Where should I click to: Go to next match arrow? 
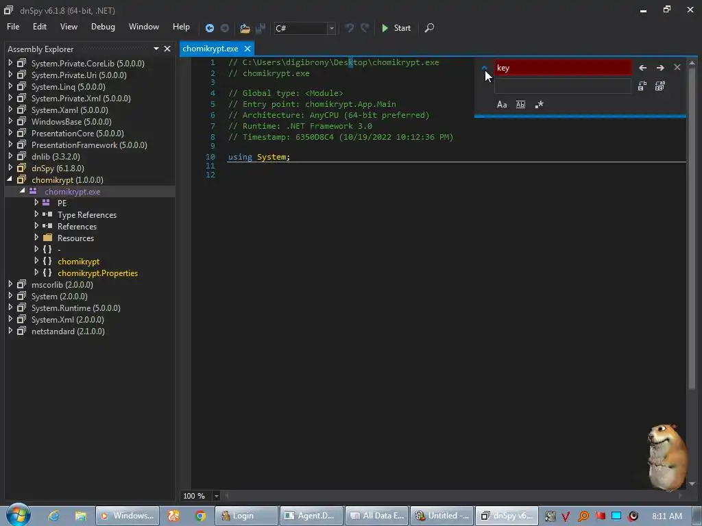[660, 68]
